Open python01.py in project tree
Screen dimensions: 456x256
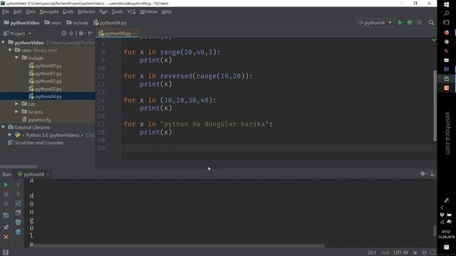48,73
